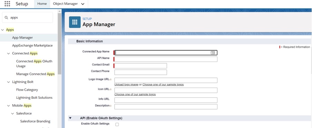Click the Connected App Name field
The height and width of the screenshot is (128, 312).
point(166,53)
